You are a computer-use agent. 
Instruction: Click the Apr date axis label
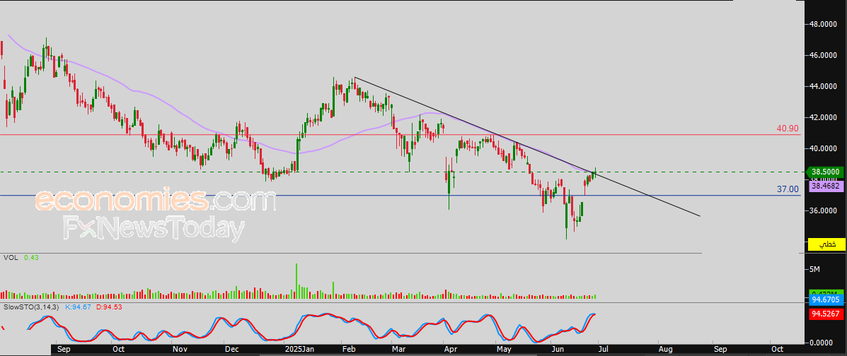(x=451, y=350)
